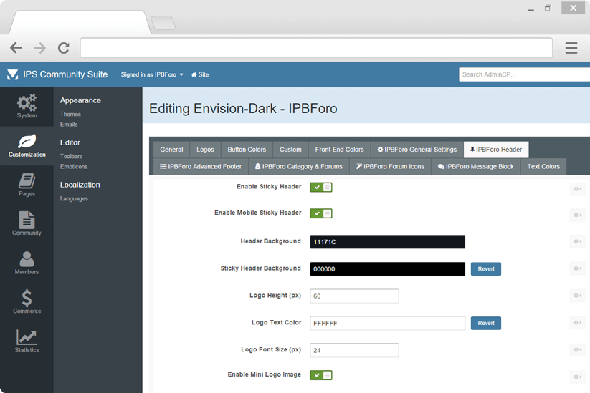Open IPBForo Category & Forums tab

[x=299, y=167]
